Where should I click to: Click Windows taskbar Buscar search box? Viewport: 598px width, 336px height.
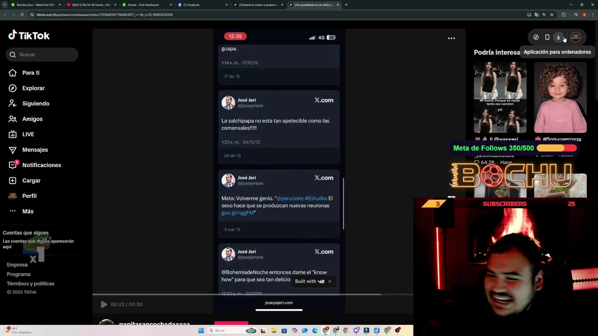232,330
